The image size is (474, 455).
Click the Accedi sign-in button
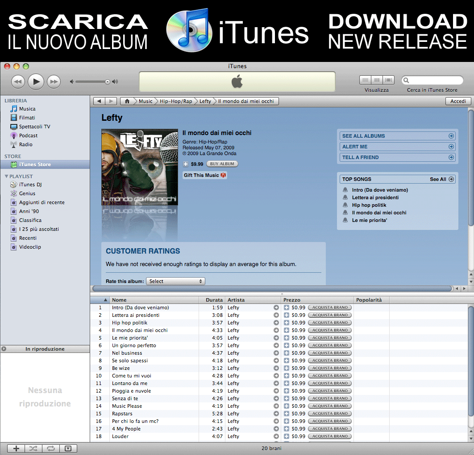pyautogui.click(x=458, y=101)
